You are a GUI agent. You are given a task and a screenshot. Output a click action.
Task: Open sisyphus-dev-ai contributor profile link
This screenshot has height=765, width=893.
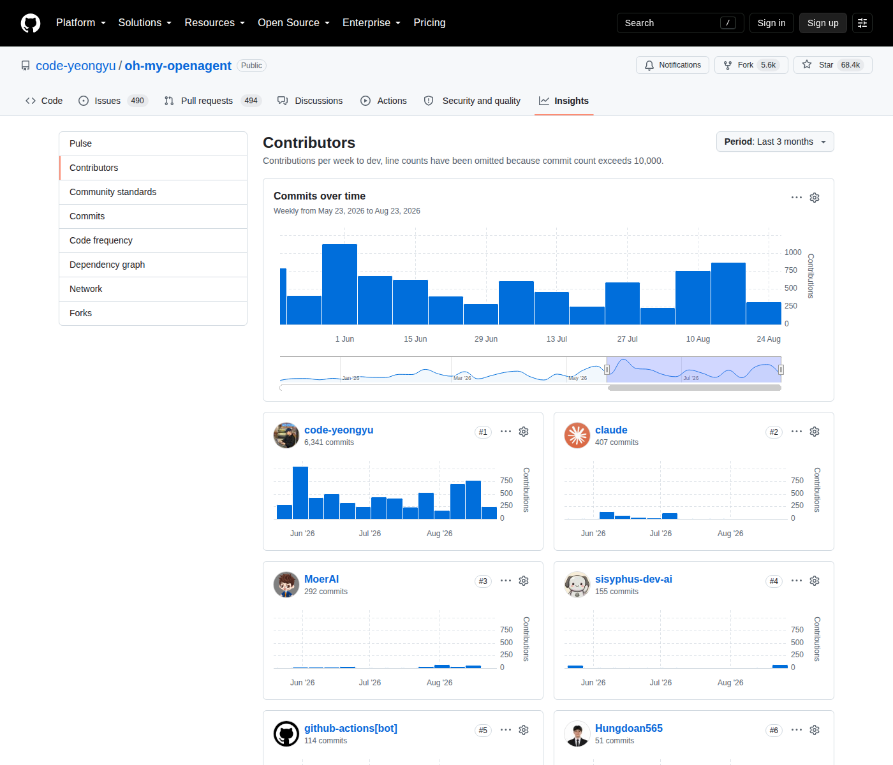[633, 579]
